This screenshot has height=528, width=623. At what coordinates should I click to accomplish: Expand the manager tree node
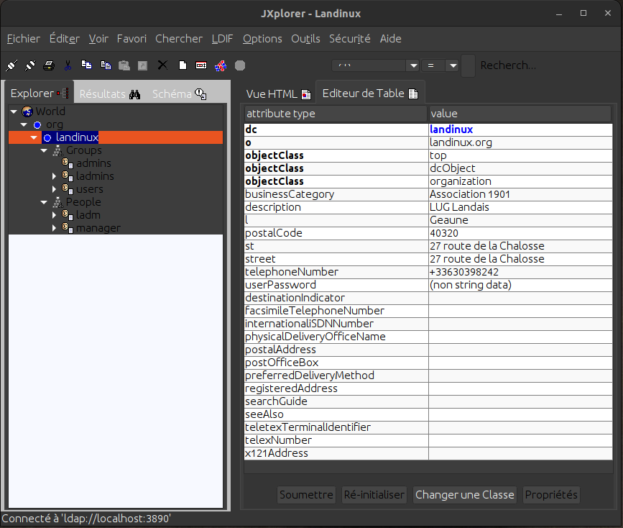click(x=54, y=228)
